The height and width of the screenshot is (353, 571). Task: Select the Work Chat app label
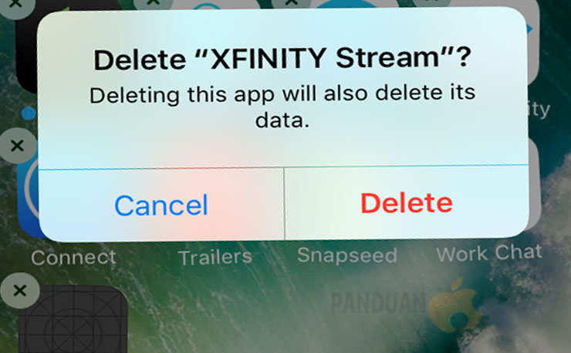tap(489, 253)
